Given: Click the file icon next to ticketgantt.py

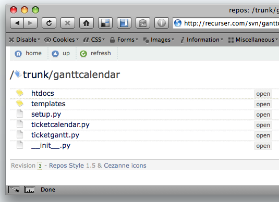Looking at the screenshot, I should tap(20, 134).
